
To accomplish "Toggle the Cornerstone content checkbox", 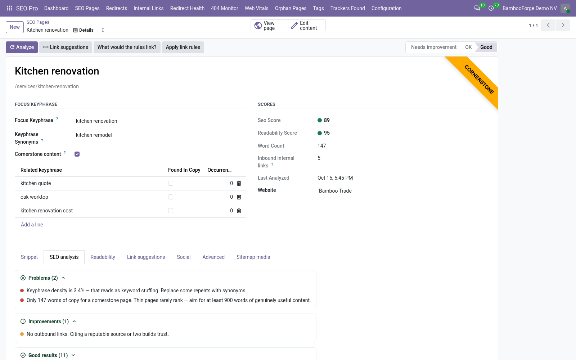I will coord(77,154).
